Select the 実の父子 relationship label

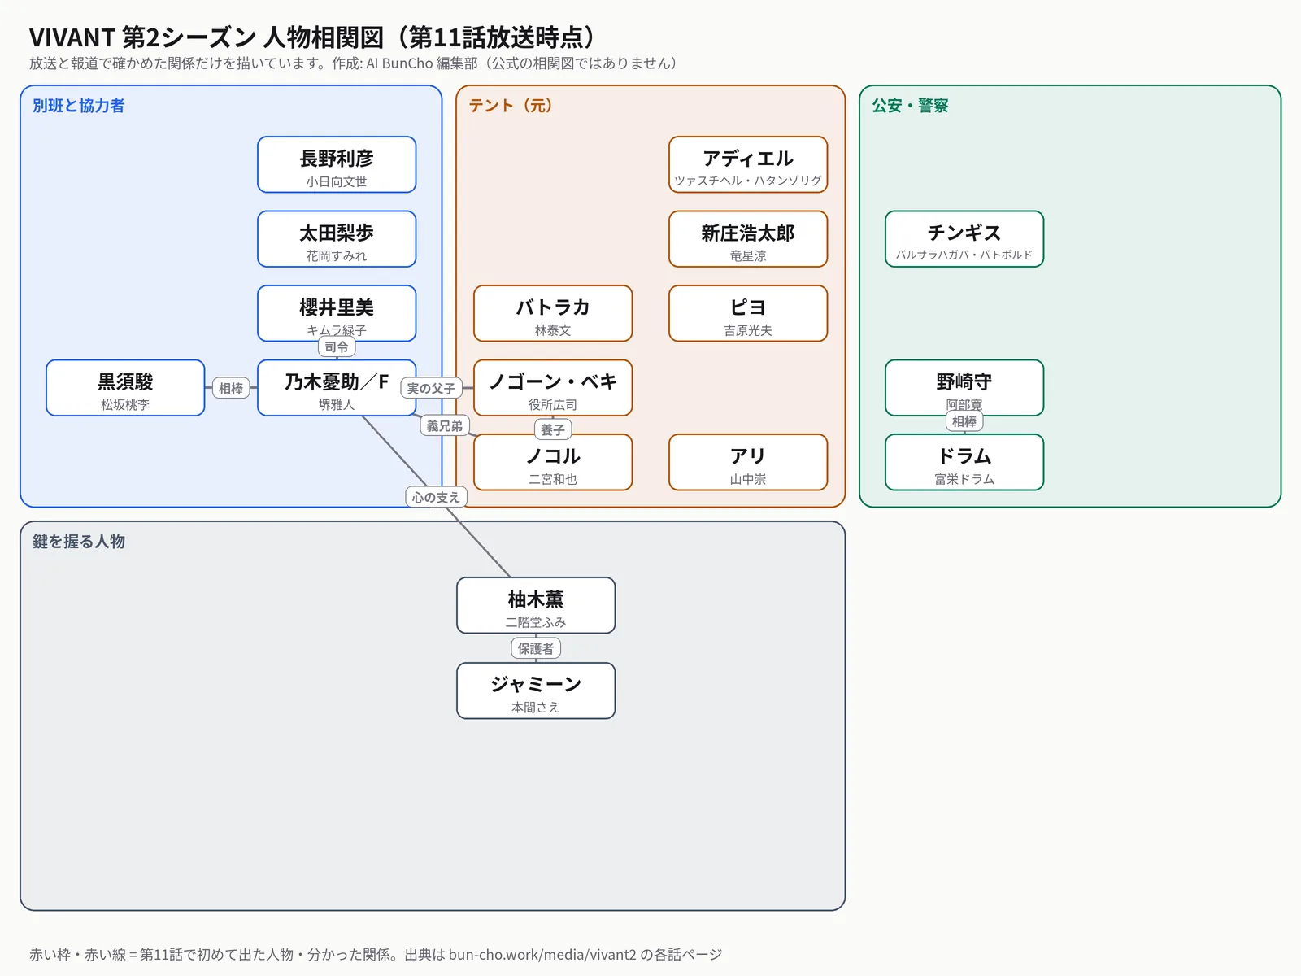(x=431, y=389)
